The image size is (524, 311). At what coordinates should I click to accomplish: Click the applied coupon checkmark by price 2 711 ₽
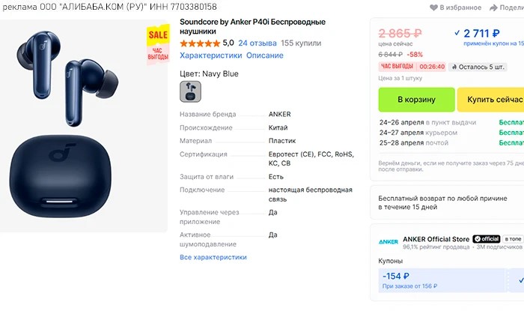pyautogui.click(x=457, y=33)
